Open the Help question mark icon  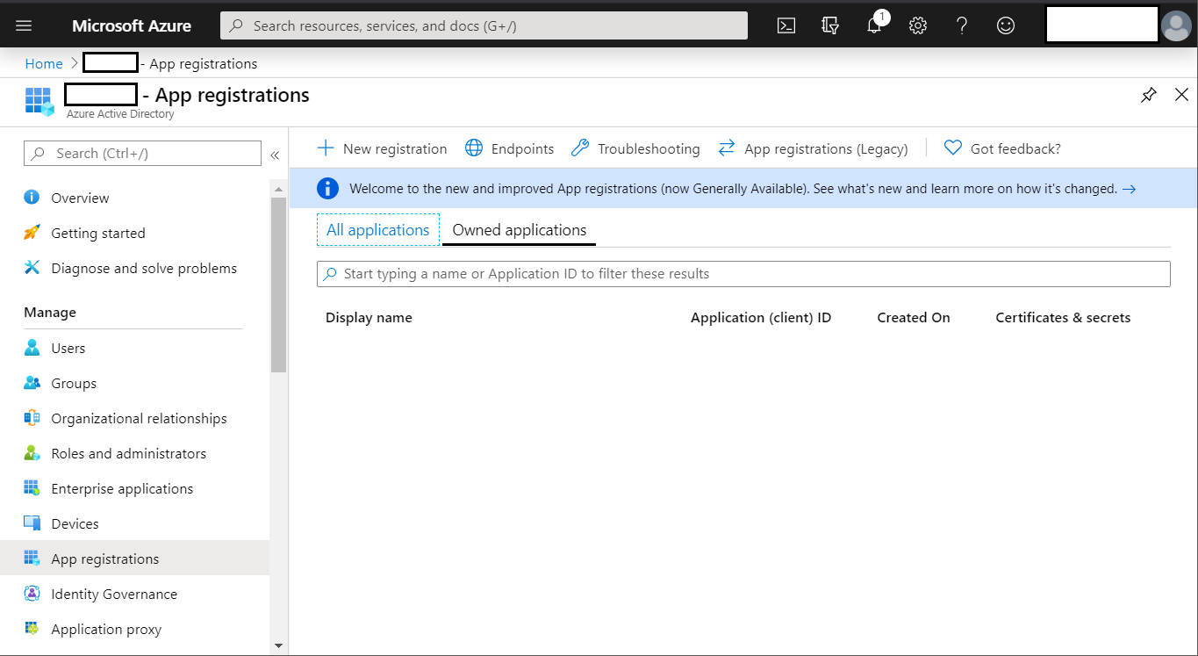click(x=962, y=25)
